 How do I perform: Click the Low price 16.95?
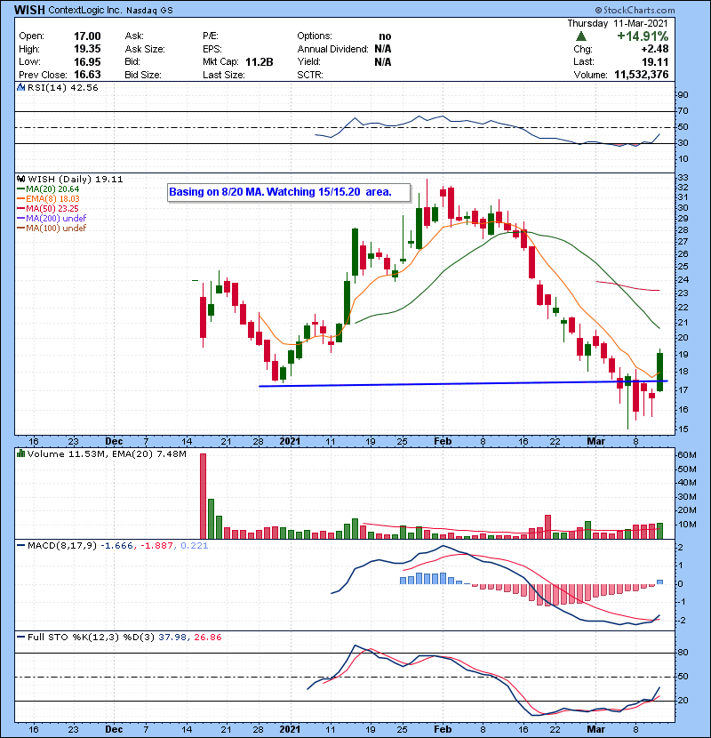pyautogui.click(x=87, y=61)
